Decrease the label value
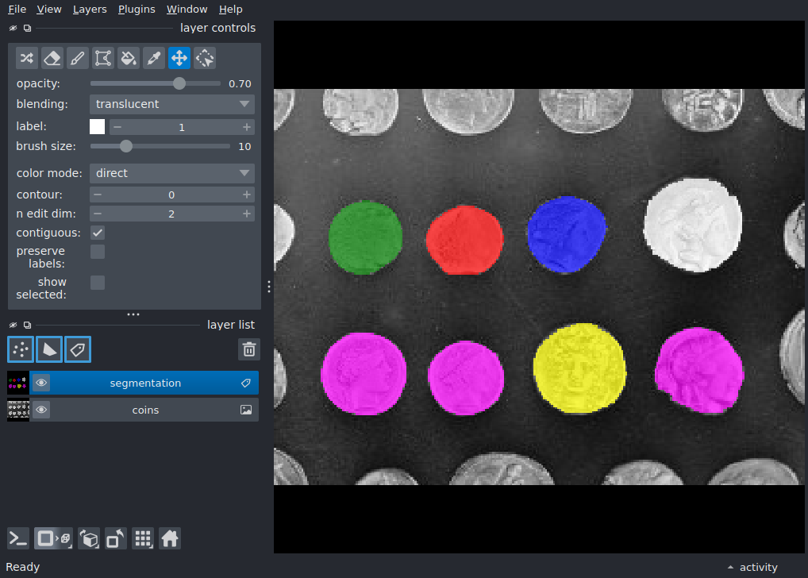The image size is (808, 578). pyautogui.click(x=117, y=127)
